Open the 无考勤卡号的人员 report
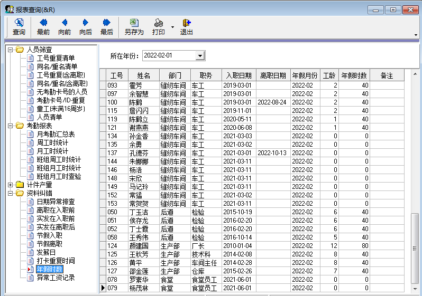The image size is (422, 296). point(62,92)
